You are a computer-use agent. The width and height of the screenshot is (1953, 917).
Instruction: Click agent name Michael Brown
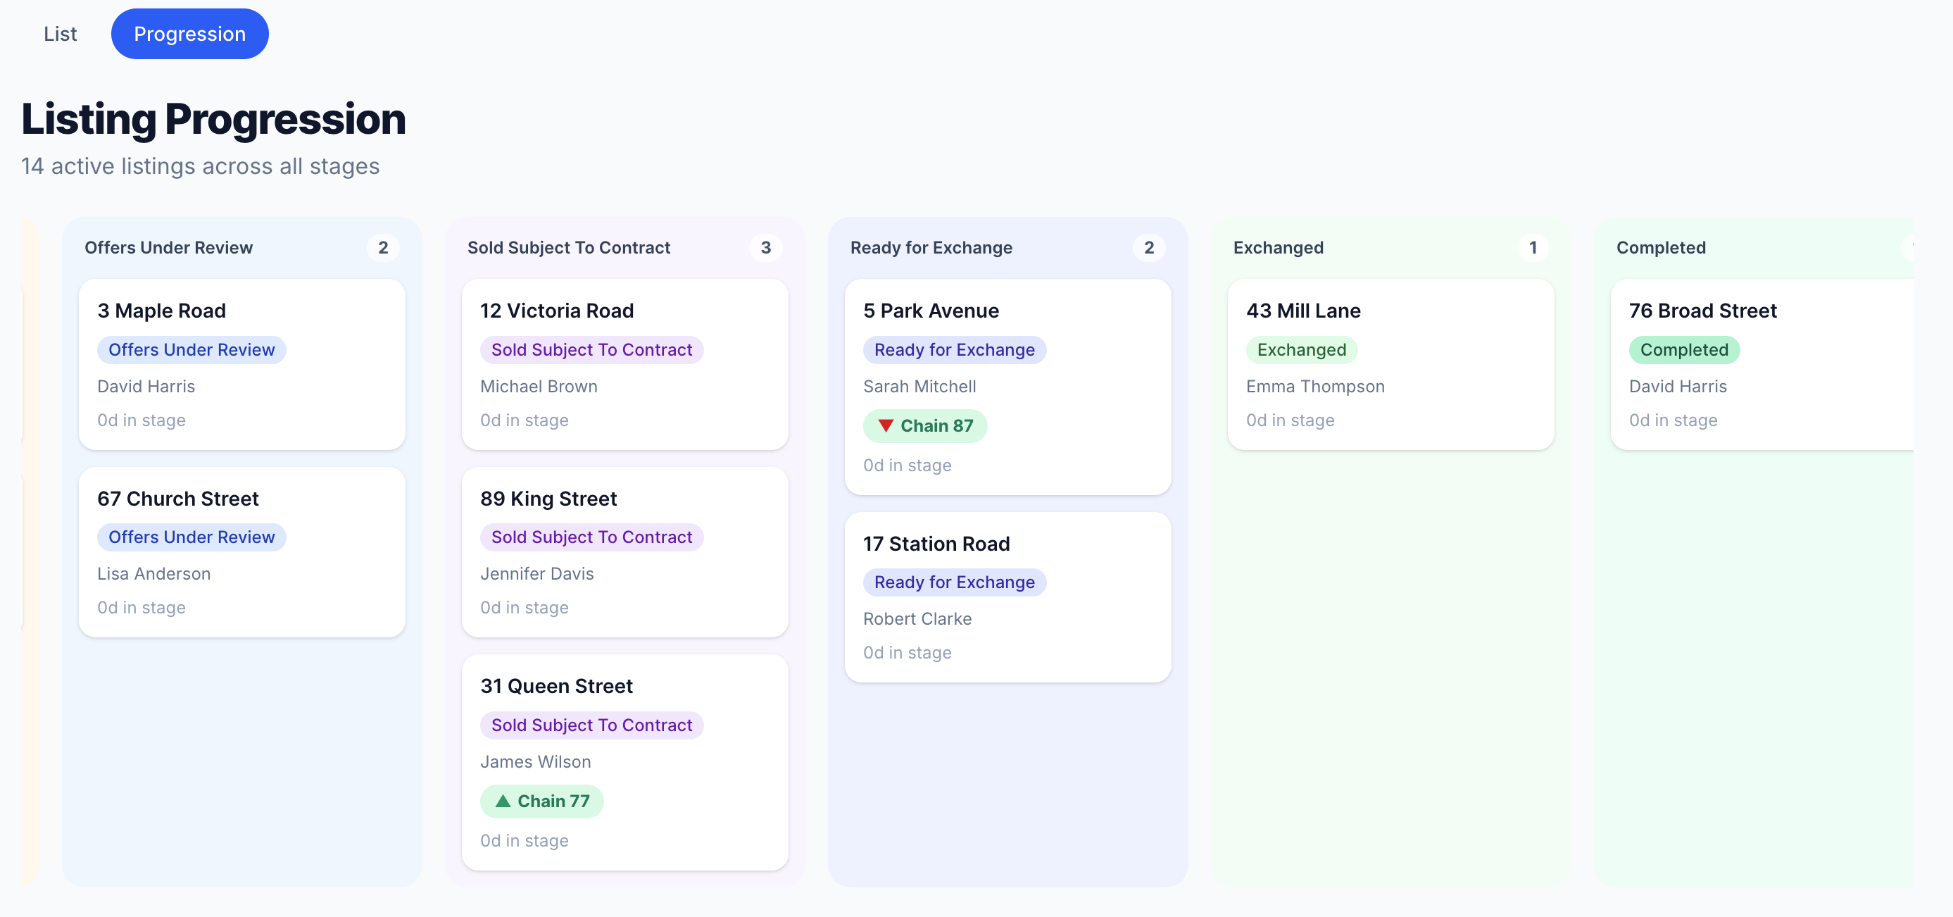click(539, 386)
